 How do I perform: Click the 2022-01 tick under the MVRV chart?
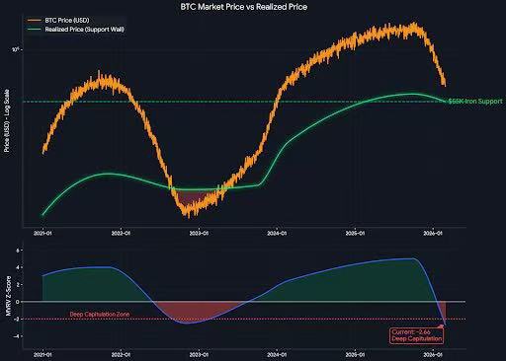[x=121, y=355]
